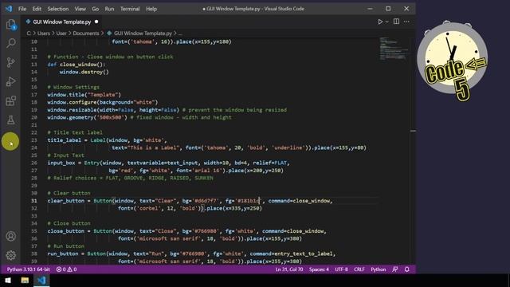The image size is (510, 287).
Task: Open notifications bell in status bar
Action: [x=406, y=269]
